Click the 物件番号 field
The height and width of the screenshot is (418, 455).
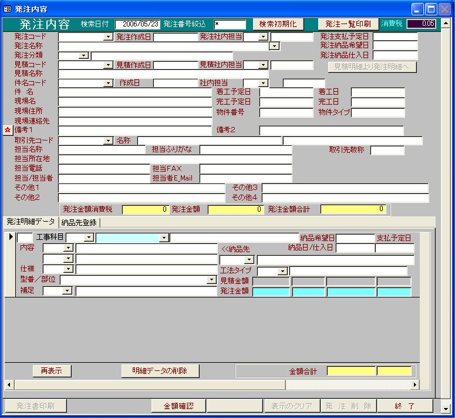(x=286, y=112)
